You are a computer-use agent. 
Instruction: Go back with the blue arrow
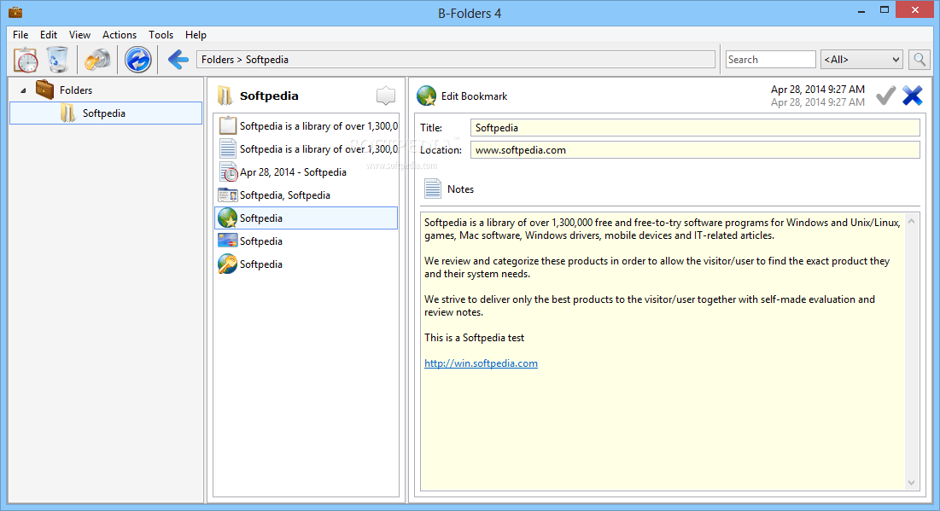pos(178,60)
